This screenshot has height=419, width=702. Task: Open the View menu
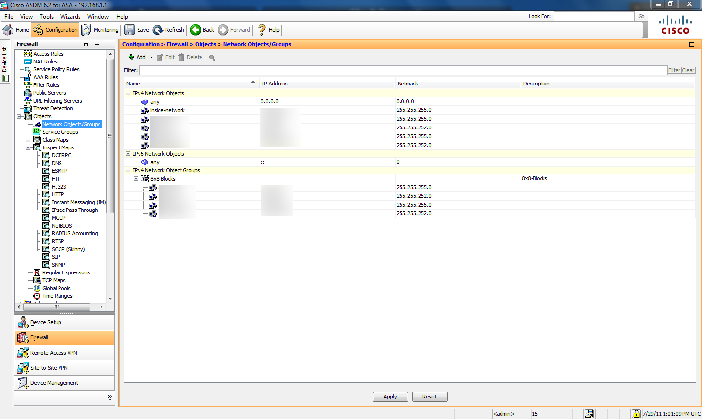pos(26,17)
